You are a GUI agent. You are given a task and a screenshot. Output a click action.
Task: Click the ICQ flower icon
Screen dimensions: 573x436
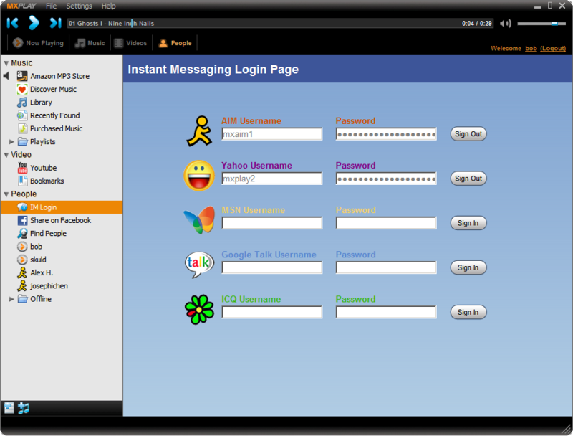tap(199, 310)
